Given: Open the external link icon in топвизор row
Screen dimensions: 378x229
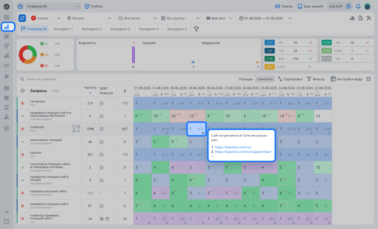Looking at the screenshot, I should click(x=74, y=127).
